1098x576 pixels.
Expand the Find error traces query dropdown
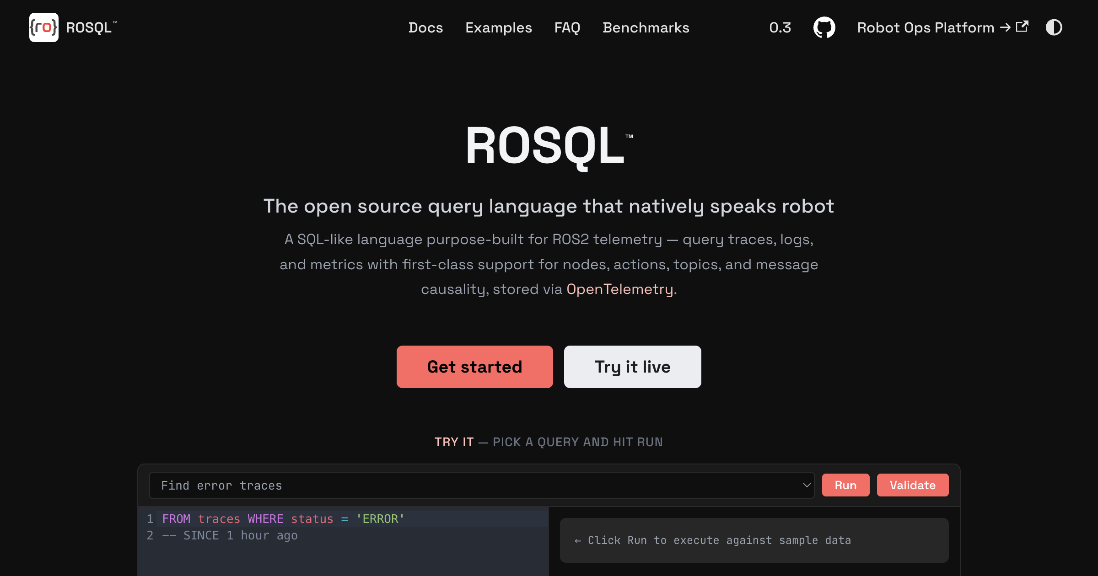tap(482, 485)
